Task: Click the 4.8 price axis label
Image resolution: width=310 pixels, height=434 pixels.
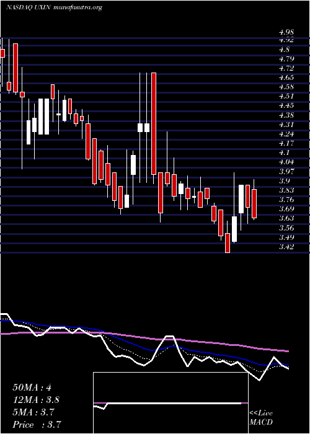Action: click(285, 50)
